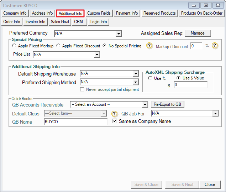226x192 pixels.
Task: Open the QB Job For dropdown
Action: [215, 114]
